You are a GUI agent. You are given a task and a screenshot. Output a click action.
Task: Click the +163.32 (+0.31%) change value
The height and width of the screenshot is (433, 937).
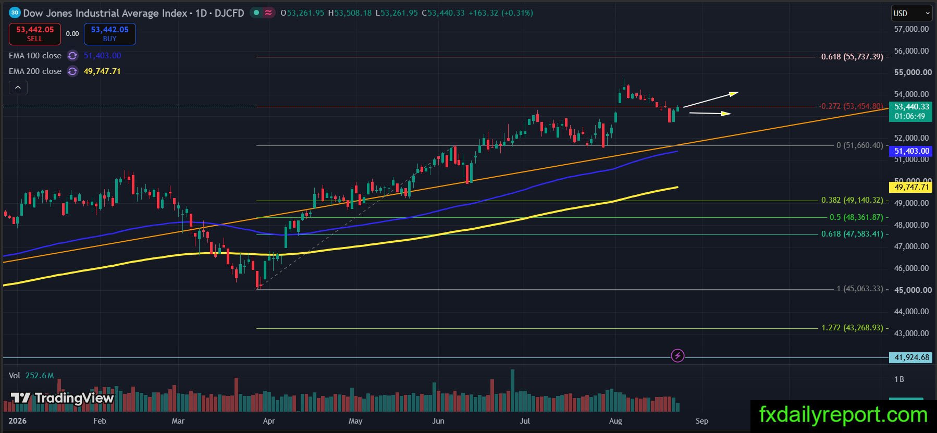point(501,13)
